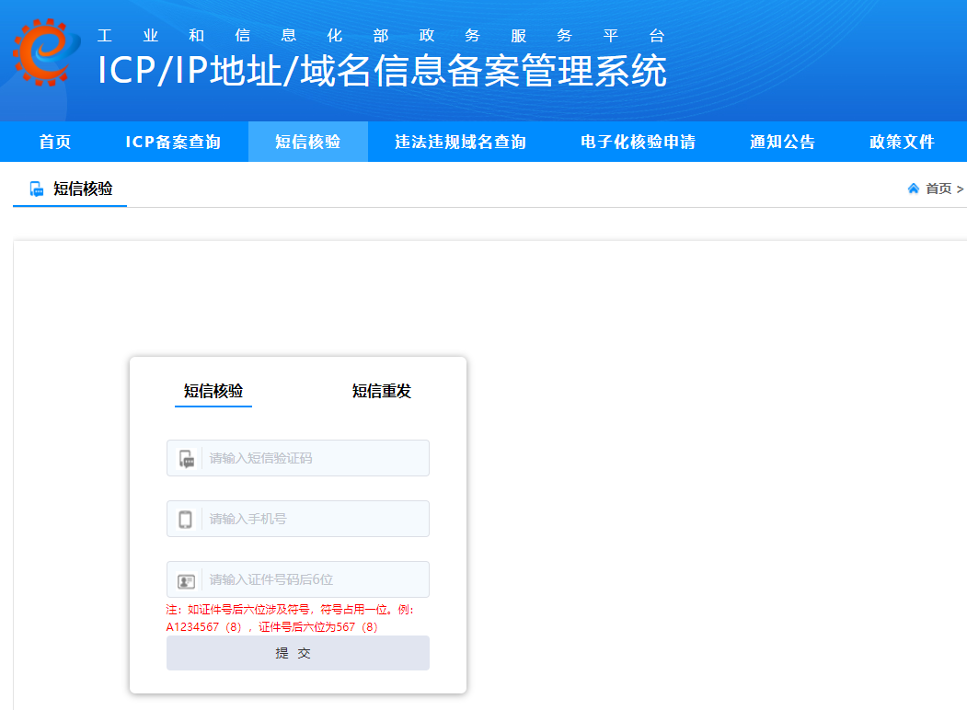Click the 请输入证件号码后6位 input field
The width and height of the screenshot is (967, 710).
pyautogui.click(x=313, y=579)
